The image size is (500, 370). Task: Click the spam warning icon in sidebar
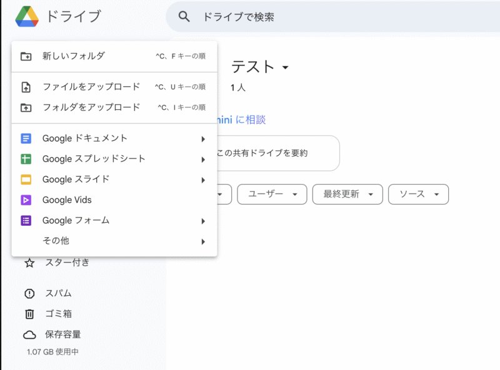point(29,293)
